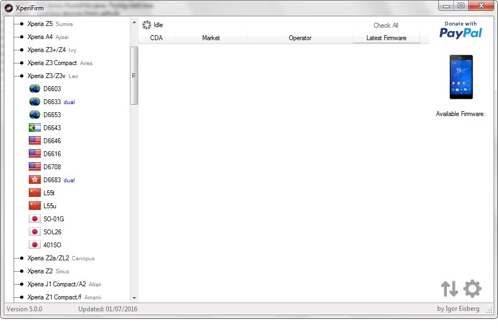The width and height of the screenshot is (498, 333).
Task: Click the Hong Kong flag beside D6683
Action: (x=35, y=180)
